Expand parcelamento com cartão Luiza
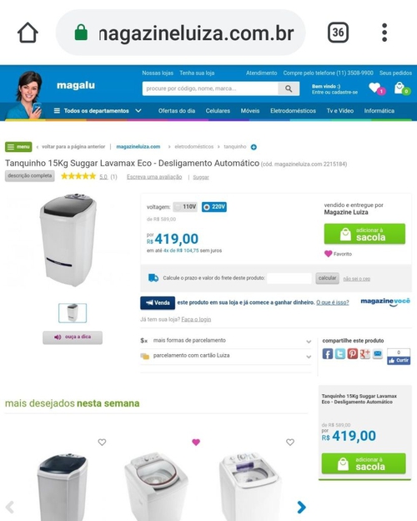Screen dimensions: 417x521 tap(226, 356)
